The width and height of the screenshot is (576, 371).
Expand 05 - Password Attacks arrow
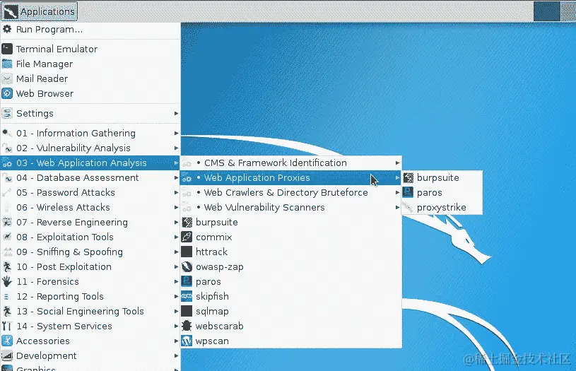point(176,192)
